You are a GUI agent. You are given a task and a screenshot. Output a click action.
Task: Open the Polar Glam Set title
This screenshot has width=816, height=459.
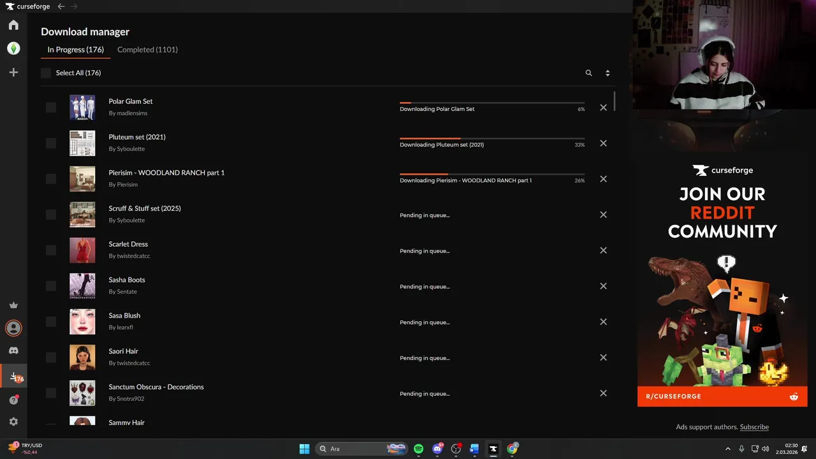[x=131, y=101]
